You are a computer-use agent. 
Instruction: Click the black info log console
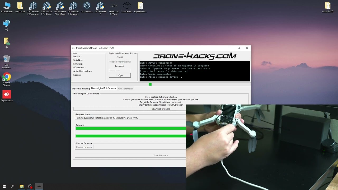pos(195,71)
